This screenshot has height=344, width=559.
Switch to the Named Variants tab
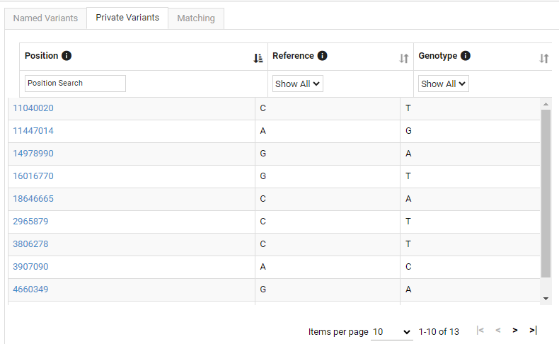(45, 18)
